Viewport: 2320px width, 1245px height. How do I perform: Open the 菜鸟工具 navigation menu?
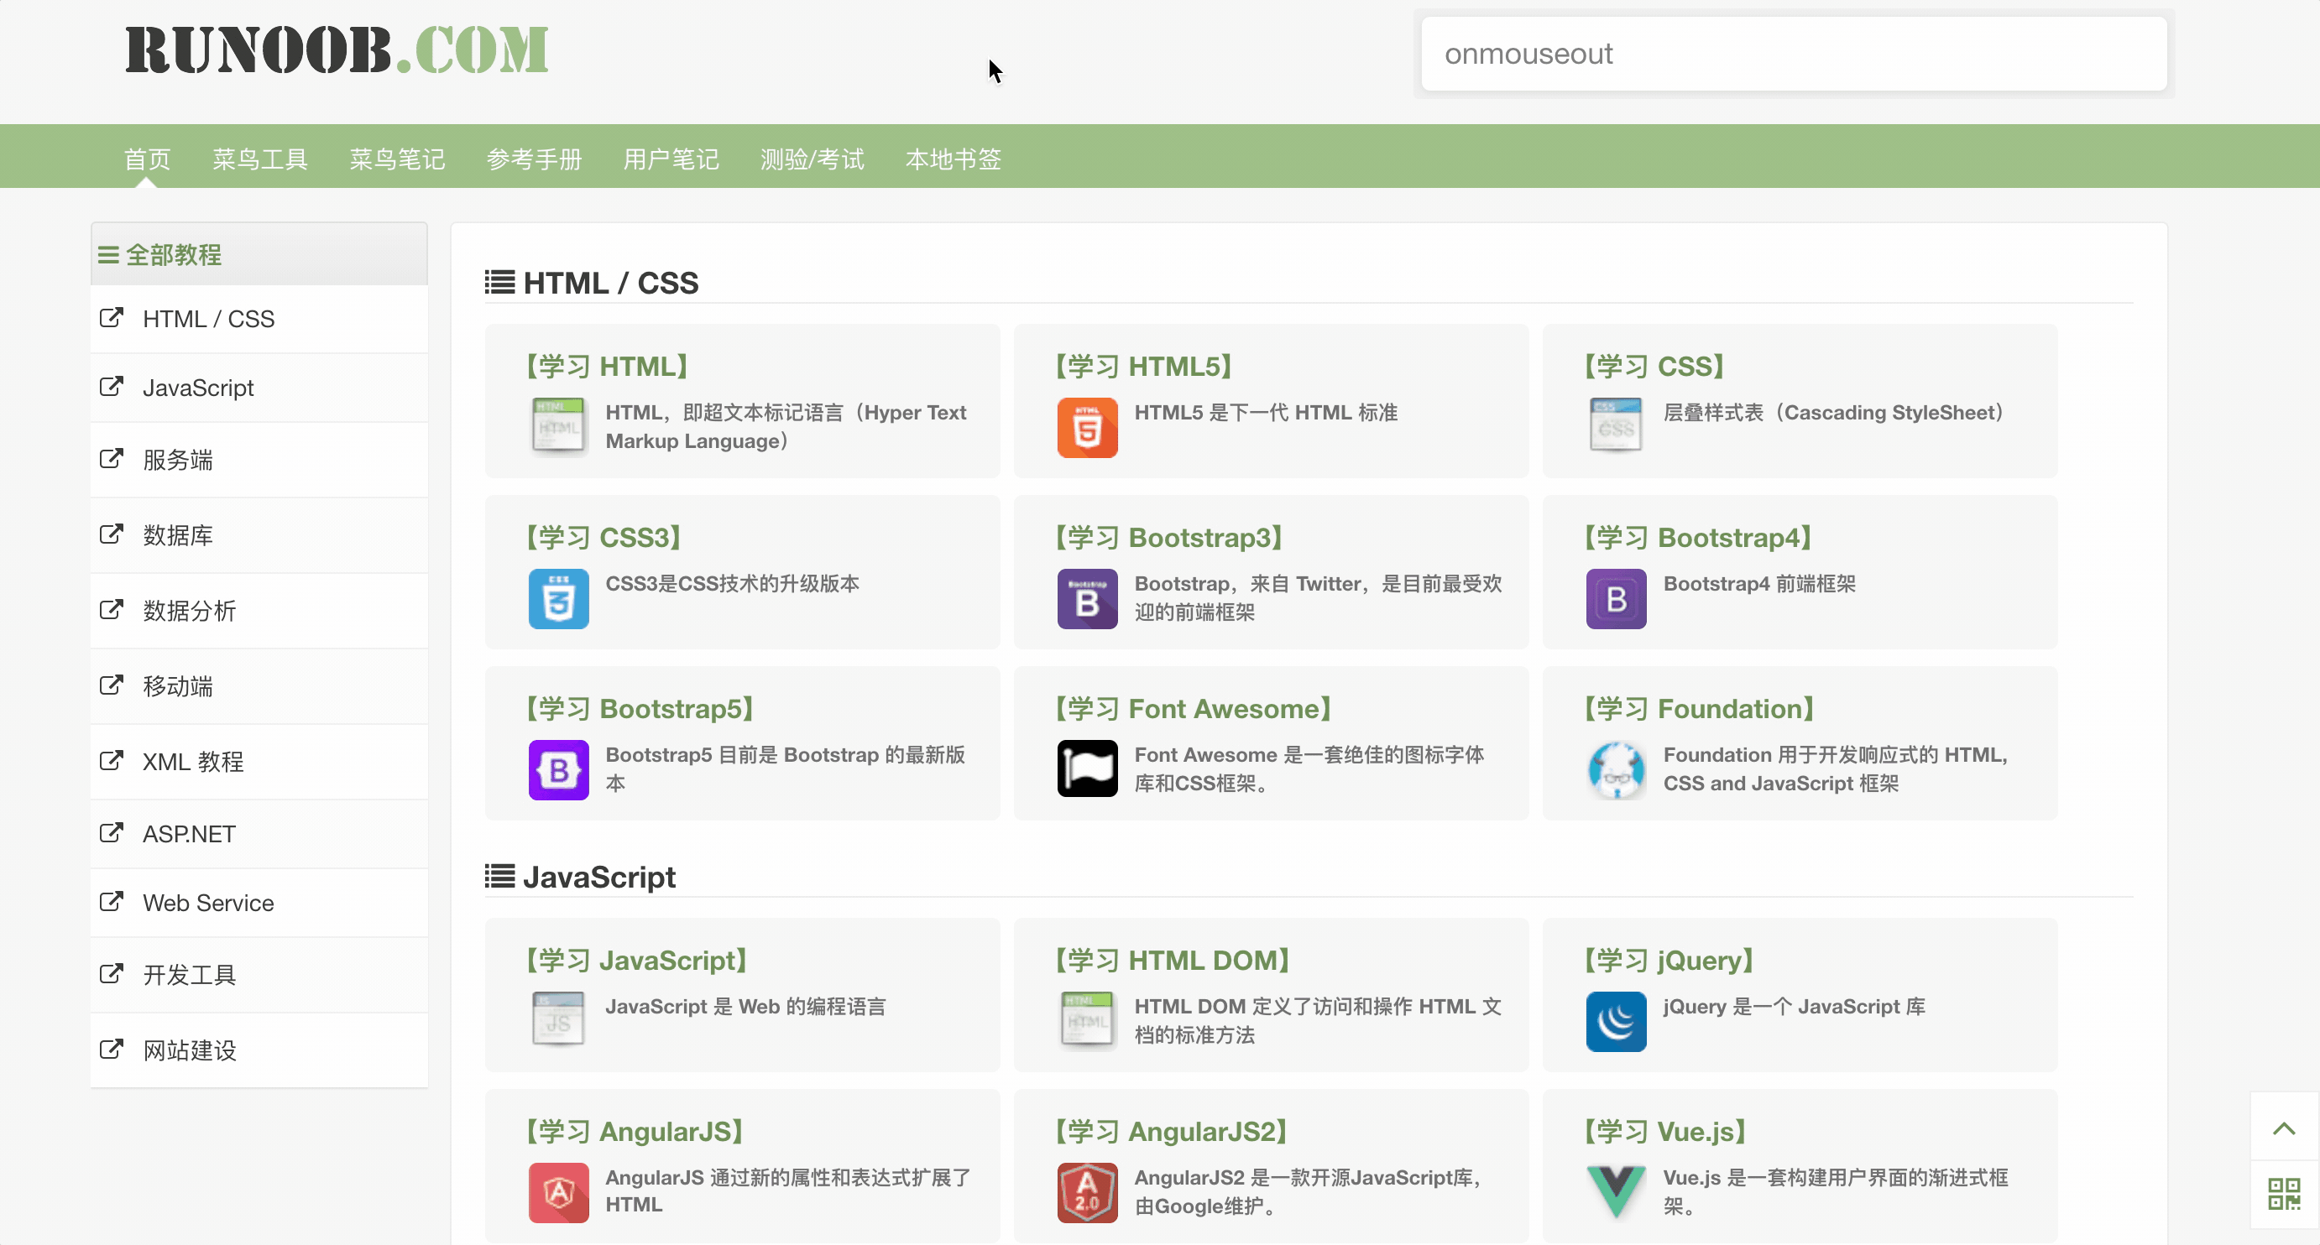coord(259,159)
